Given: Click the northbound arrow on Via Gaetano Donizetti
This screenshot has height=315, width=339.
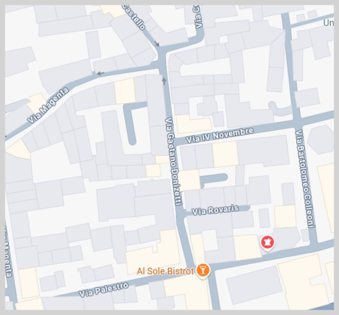Looking at the screenshot, I should pyautogui.click(x=164, y=81).
